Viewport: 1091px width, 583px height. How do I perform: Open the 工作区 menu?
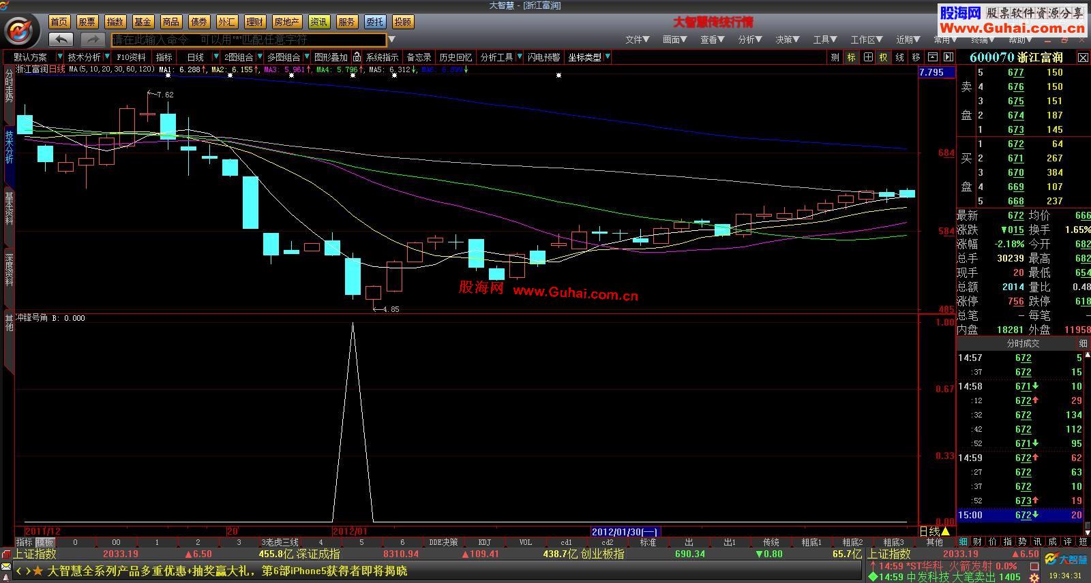point(867,40)
